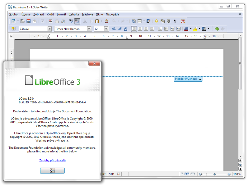Set Justified paragraph alignment

(x=152, y=29)
